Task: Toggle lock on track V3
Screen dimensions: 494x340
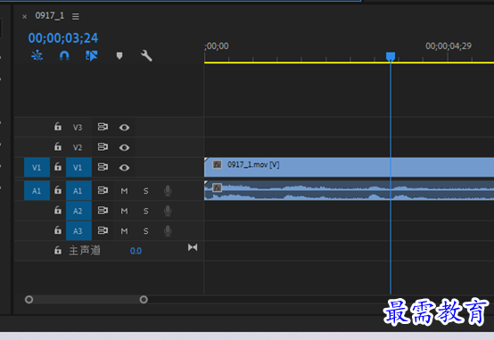Action: 58,127
